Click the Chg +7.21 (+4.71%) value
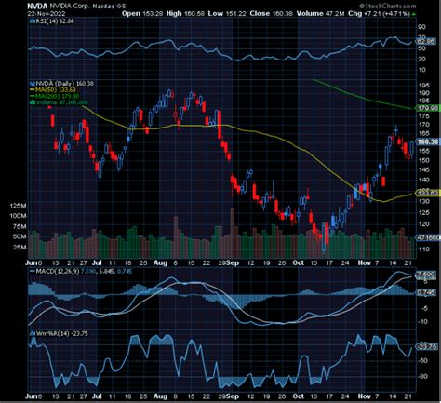441x403 pixels. click(379, 14)
